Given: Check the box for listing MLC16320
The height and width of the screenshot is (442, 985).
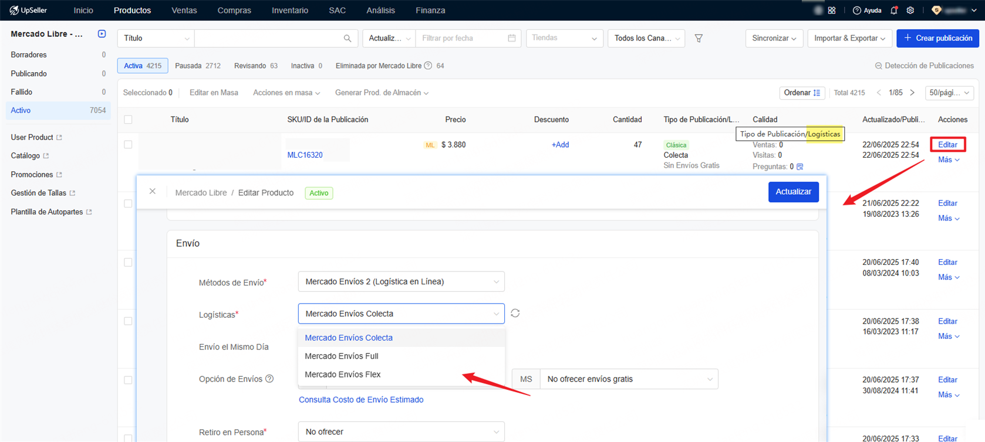Looking at the screenshot, I should 128,145.
